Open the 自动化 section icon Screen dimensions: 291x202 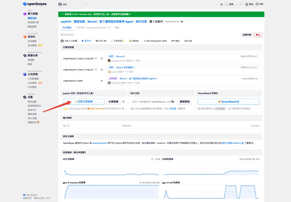pos(25,37)
